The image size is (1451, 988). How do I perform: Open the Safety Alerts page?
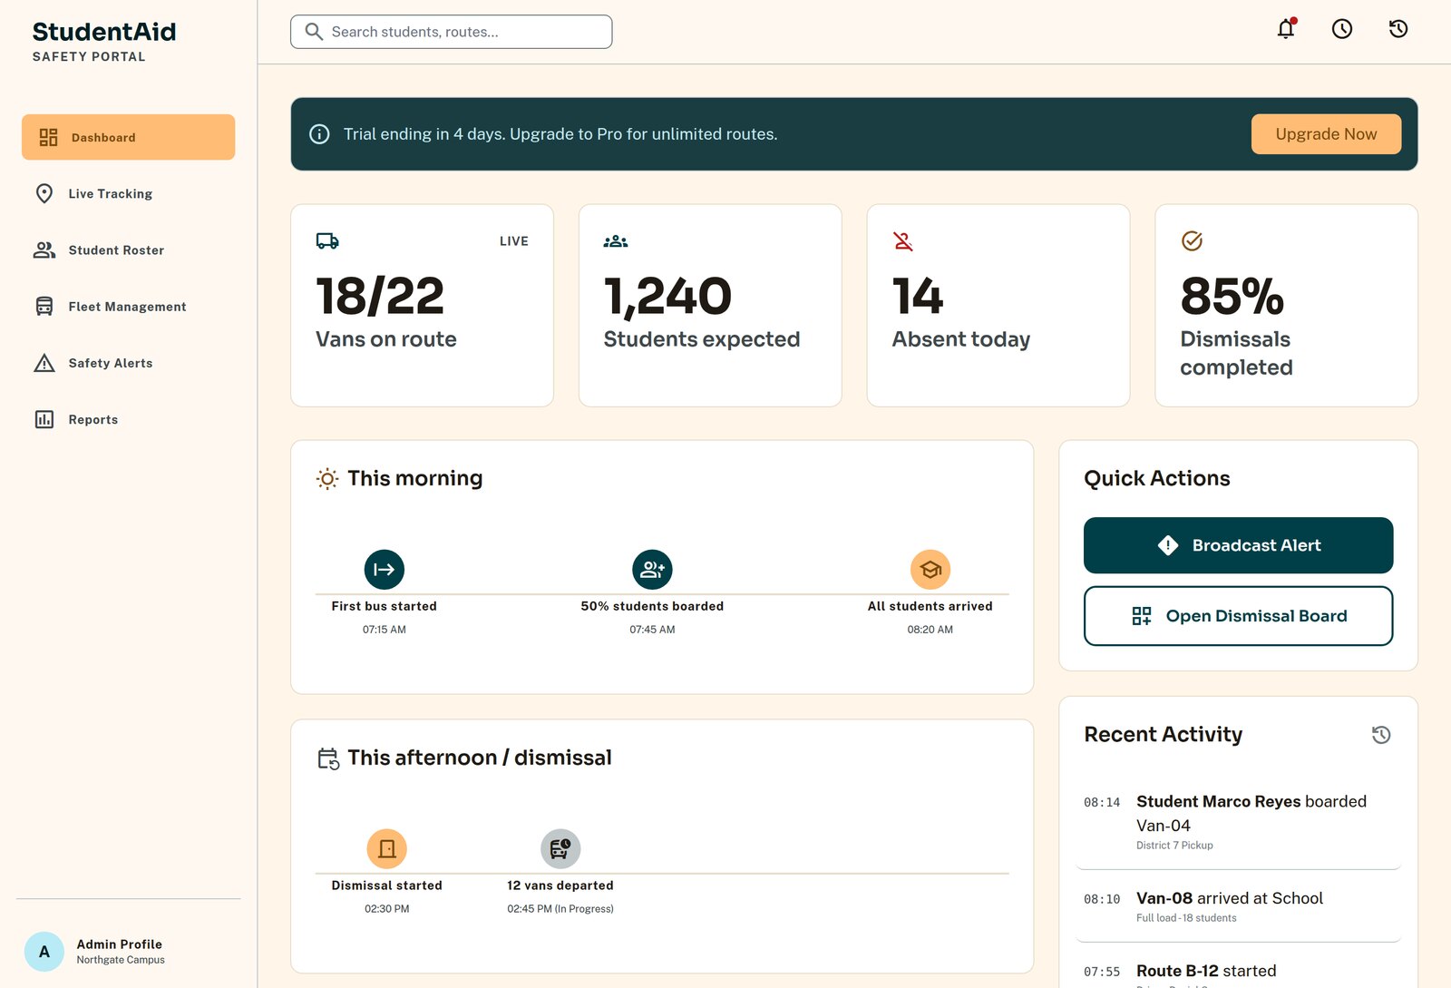tap(129, 363)
